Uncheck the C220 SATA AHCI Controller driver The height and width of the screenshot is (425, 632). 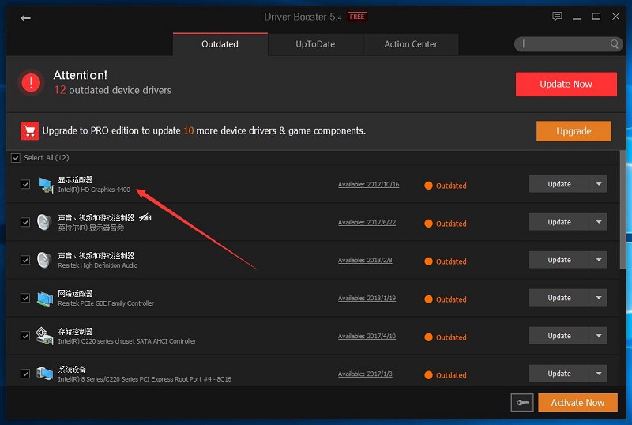tap(25, 336)
